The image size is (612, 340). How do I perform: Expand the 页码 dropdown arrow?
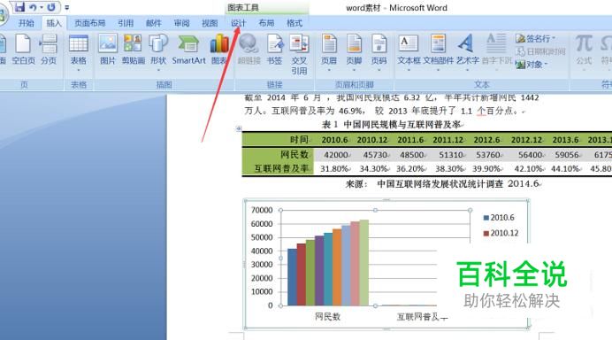(379, 70)
